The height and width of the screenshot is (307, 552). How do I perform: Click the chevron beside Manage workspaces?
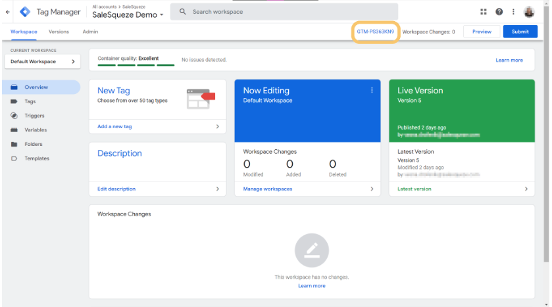tap(372, 189)
